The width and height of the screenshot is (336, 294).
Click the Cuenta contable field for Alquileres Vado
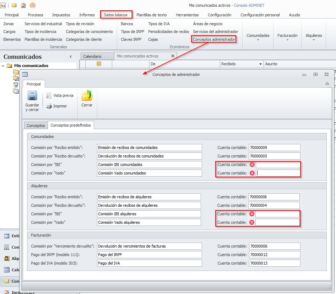277,222
